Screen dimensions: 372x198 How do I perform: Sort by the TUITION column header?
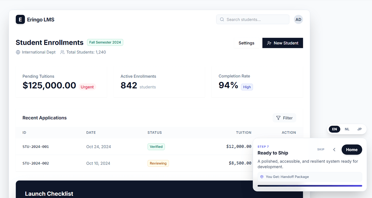(x=244, y=133)
